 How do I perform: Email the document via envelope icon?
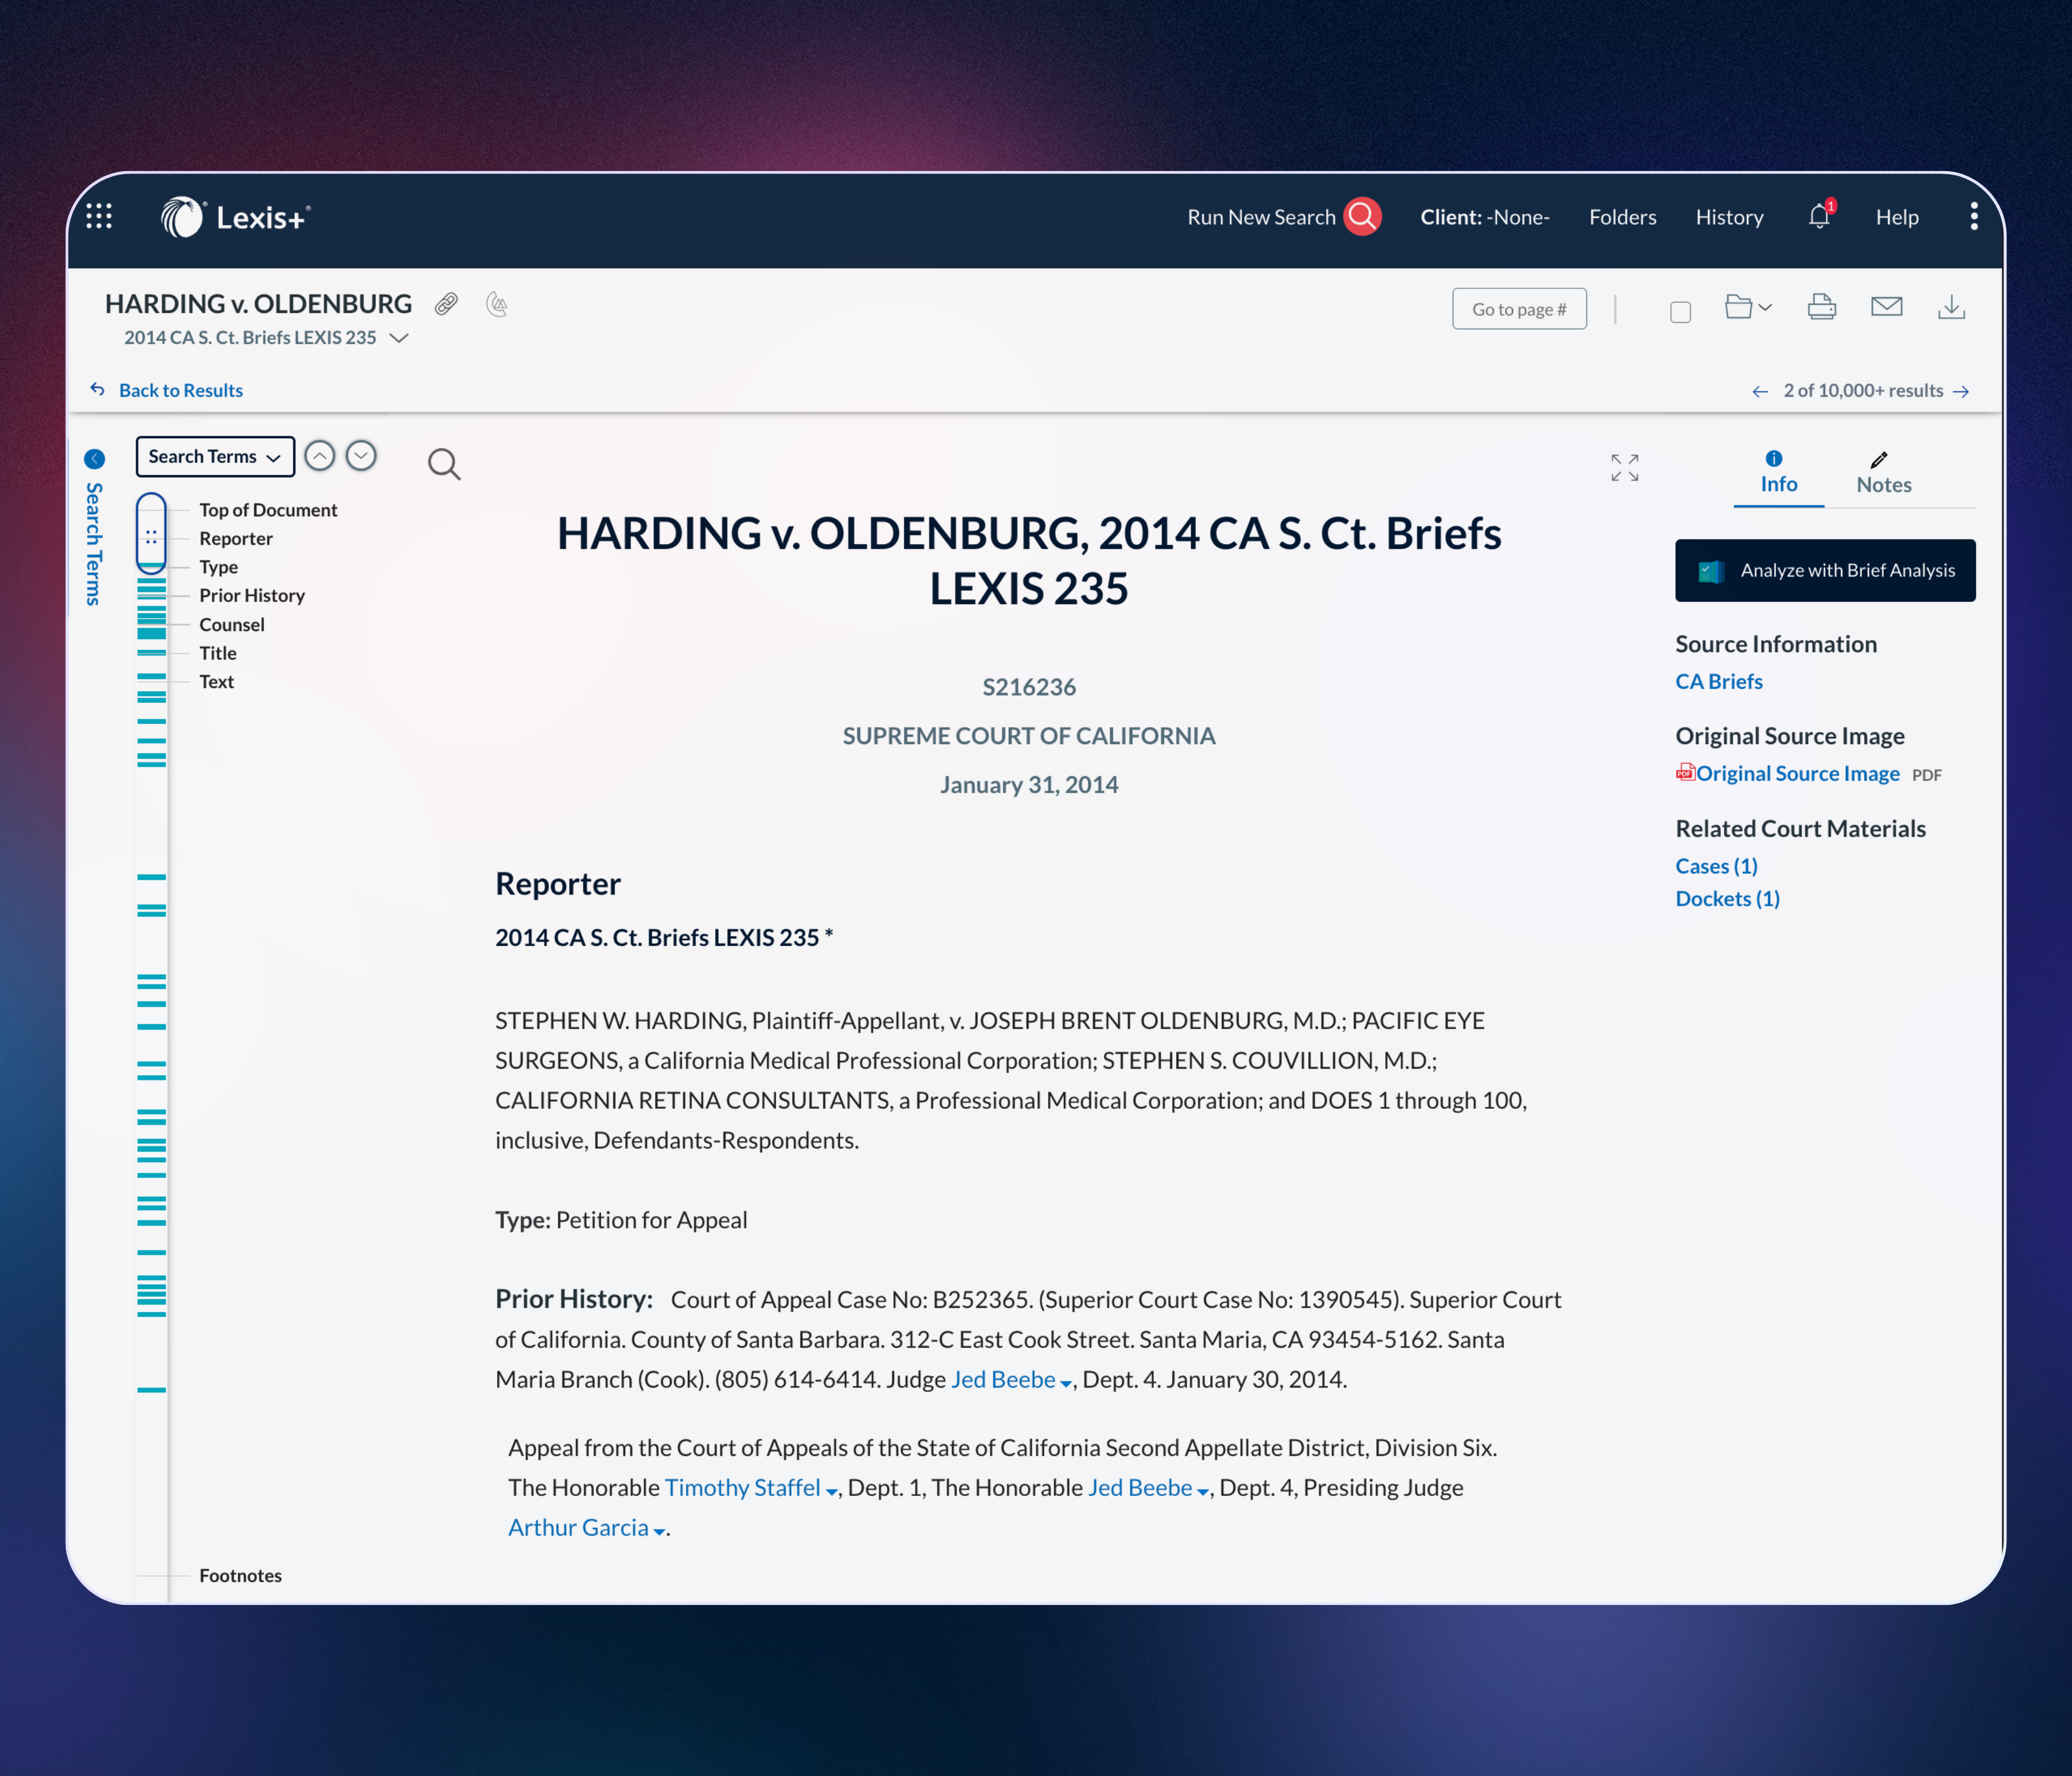coord(1886,307)
